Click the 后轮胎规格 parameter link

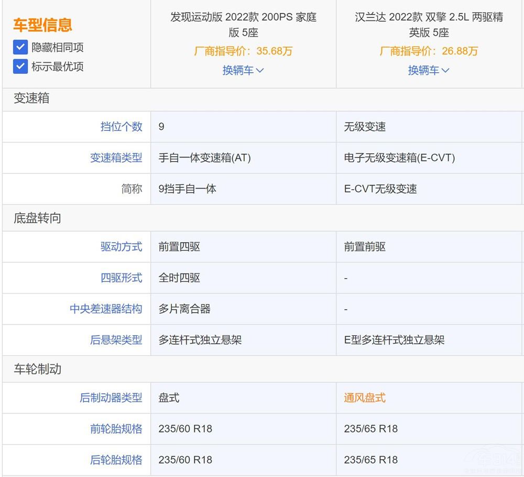(116, 460)
